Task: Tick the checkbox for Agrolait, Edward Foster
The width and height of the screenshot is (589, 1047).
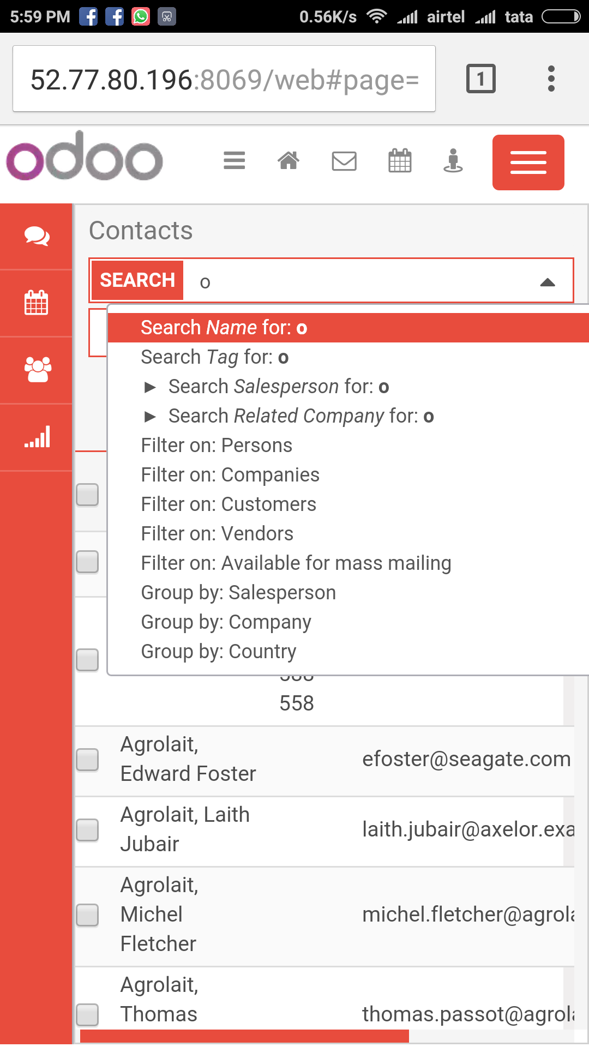Action: pyautogui.click(x=87, y=759)
